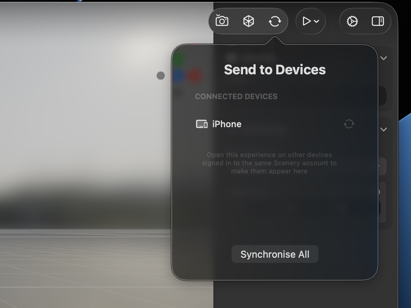This screenshot has height=308, width=411.
Task: Open the settings gear icon
Action: [352, 21]
